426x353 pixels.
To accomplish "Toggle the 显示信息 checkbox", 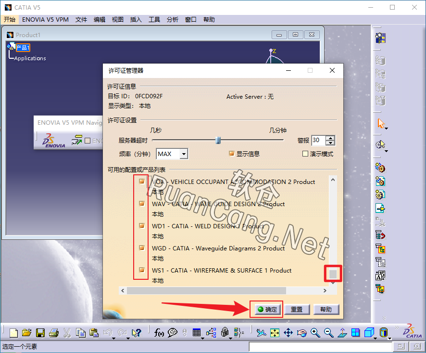I will 231,154.
